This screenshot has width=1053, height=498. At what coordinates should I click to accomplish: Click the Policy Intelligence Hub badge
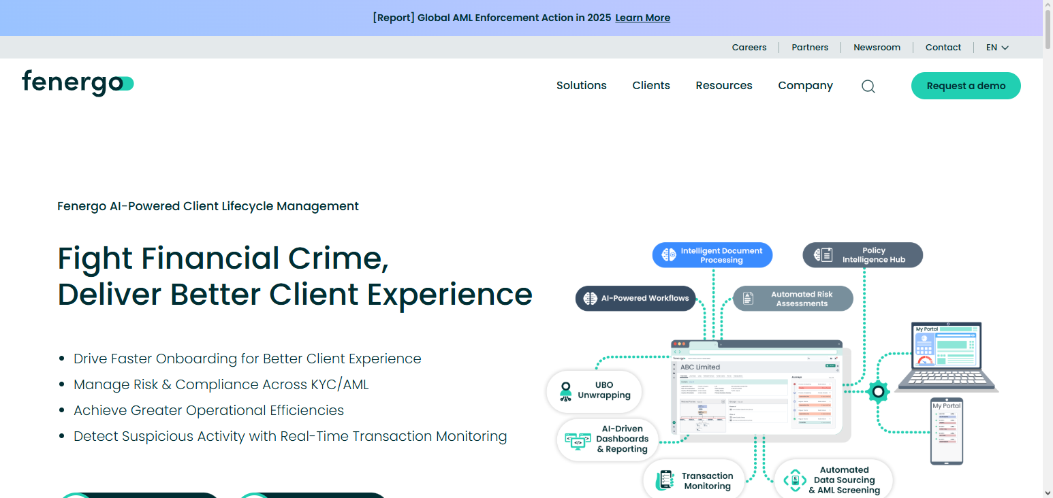coord(862,255)
